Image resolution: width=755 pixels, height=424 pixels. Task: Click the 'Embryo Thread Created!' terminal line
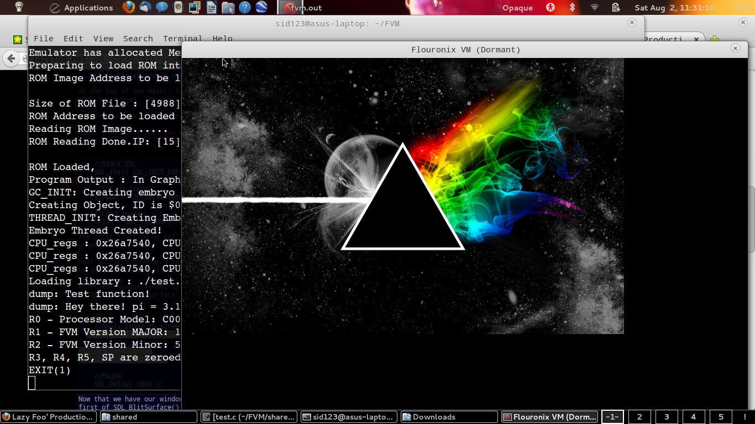pyautogui.click(x=95, y=230)
